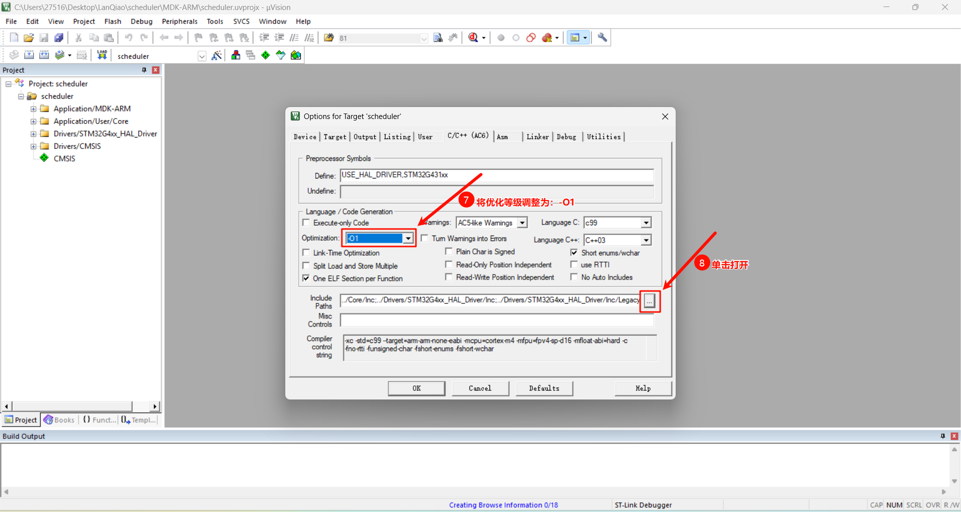Open a file with the folder icon

click(x=29, y=37)
